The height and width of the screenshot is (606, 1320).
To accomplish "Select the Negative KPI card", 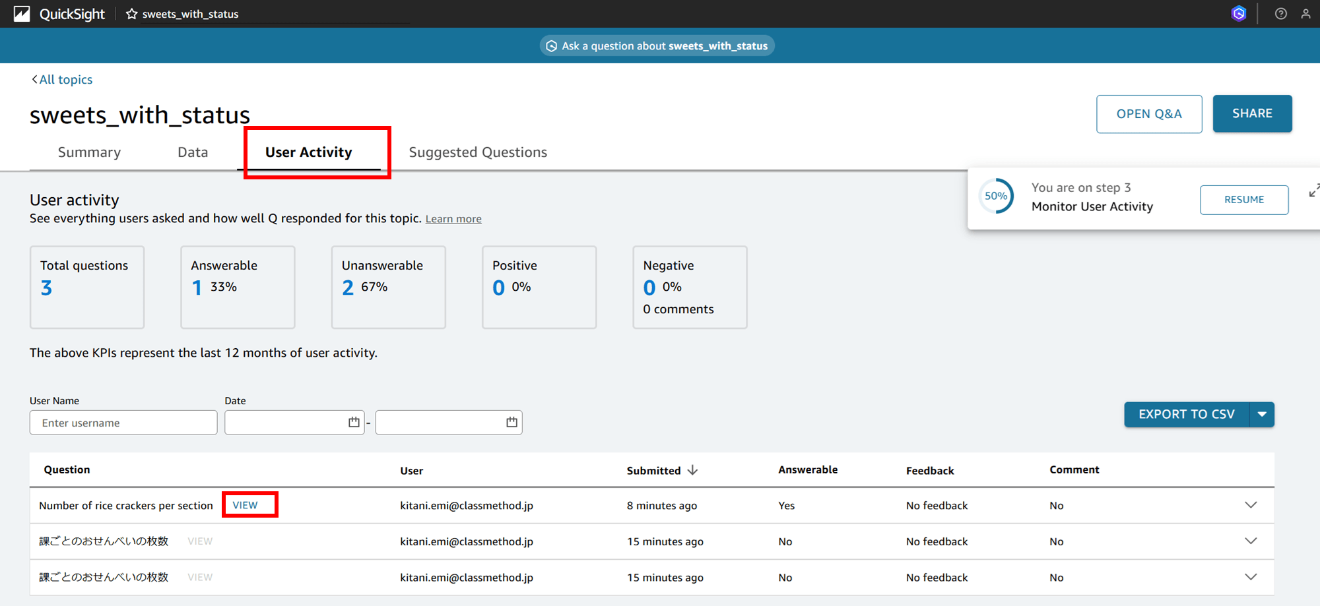I will pyautogui.click(x=690, y=288).
